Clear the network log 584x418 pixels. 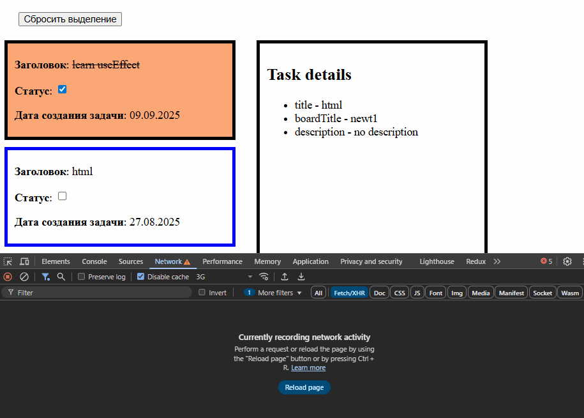click(x=24, y=277)
